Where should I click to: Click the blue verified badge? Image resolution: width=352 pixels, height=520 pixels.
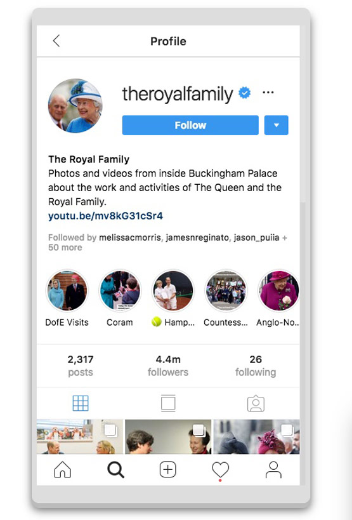coord(245,93)
